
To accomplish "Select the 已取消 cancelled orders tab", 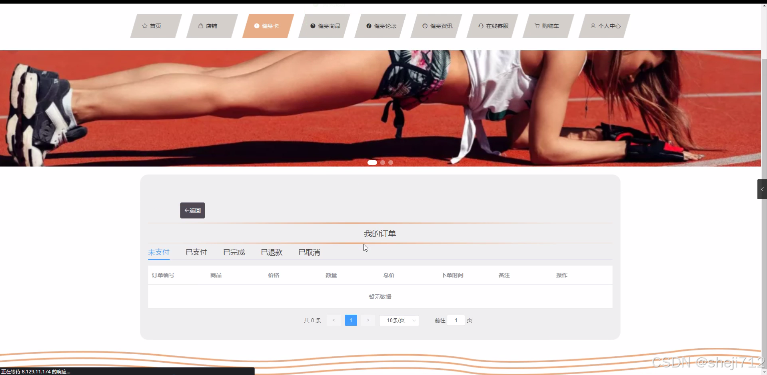I will point(309,252).
